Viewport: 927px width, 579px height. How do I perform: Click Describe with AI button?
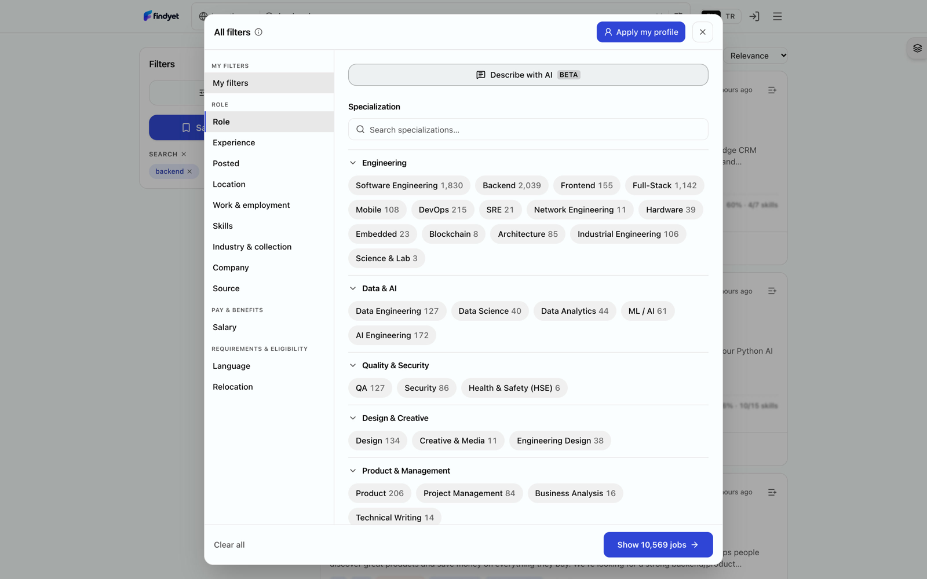click(528, 75)
